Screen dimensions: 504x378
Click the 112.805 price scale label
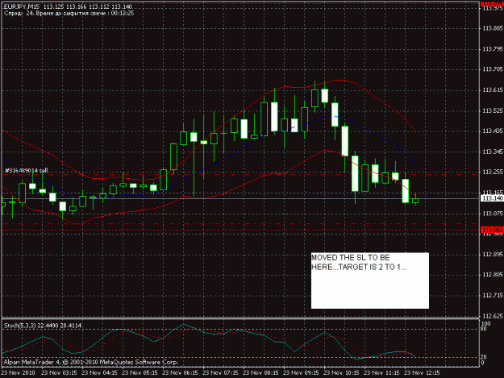(493, 275)
